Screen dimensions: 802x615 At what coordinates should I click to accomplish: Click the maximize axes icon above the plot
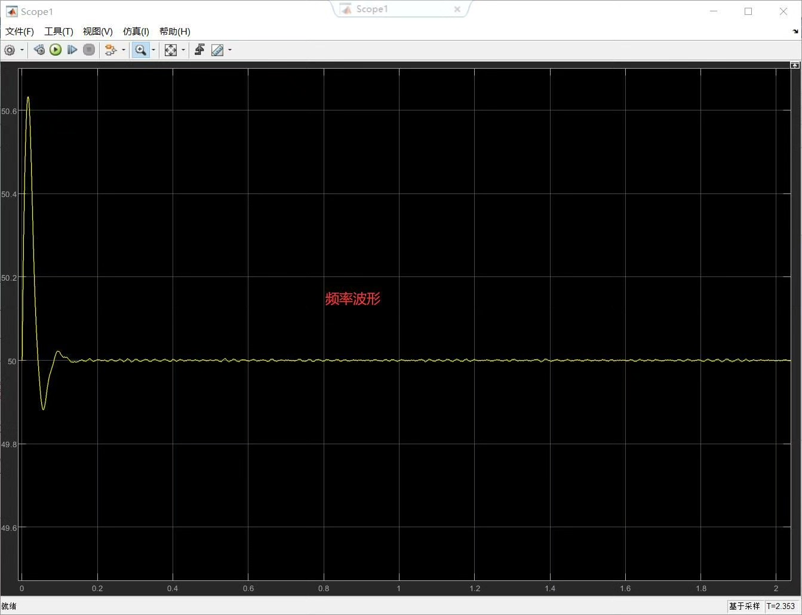(x=795, y=64)
